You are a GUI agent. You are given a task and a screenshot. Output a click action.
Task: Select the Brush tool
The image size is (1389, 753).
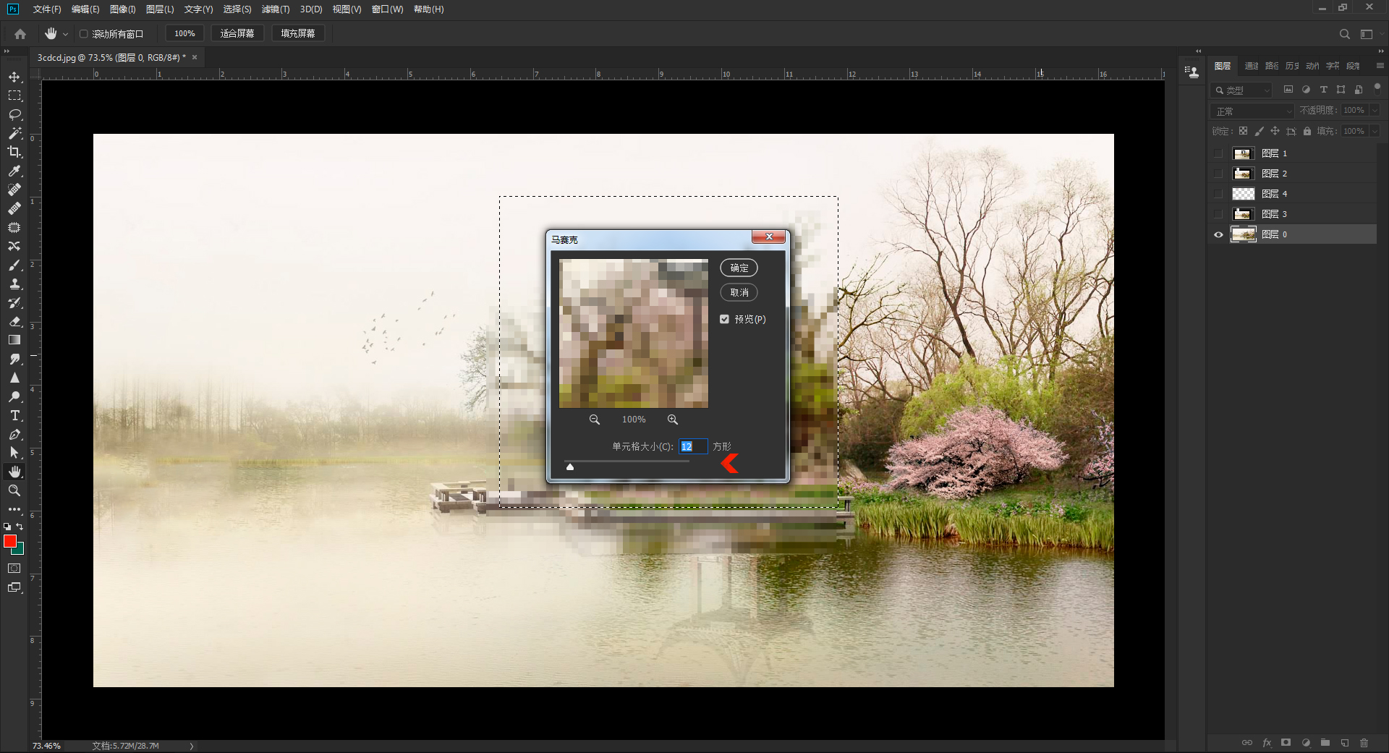tap(14, 265)
